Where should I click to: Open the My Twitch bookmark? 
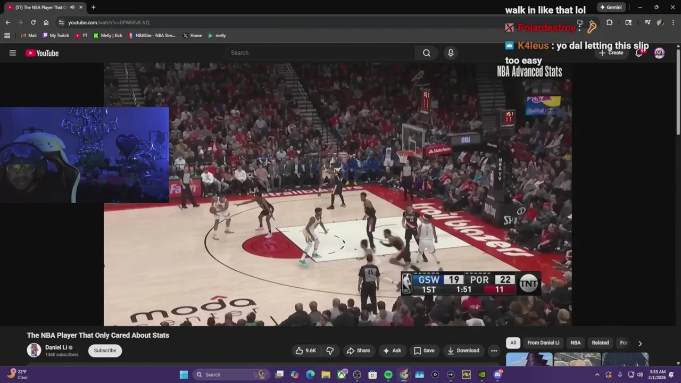pos(56,36)
